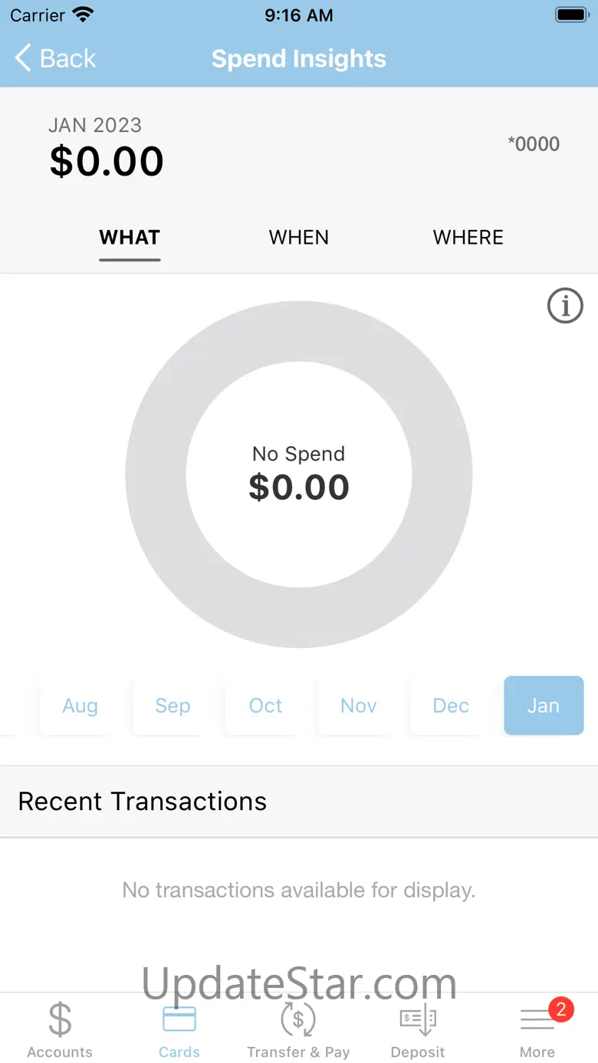Switch to the WHEN tab
The width and height of the screenshot is (598, 1063).
[x=299, y=238]
